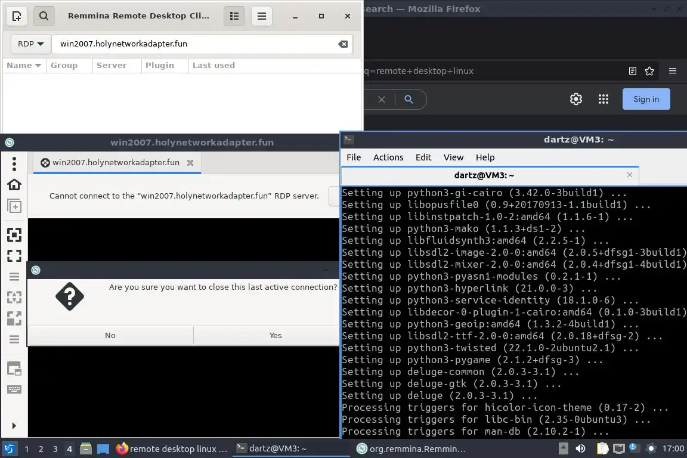Viewport: 687px width, 458px height.
Task: Open the volume control tray icon
Action: [x=580, y=448]
